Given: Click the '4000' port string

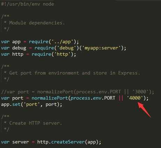Looking at the screenshot, I should coord(135,98).
